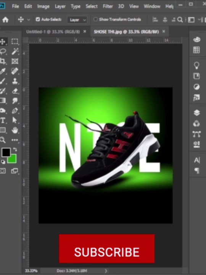Go to Home screen icon
Viewport: 206px width, 275px height.
5,19
